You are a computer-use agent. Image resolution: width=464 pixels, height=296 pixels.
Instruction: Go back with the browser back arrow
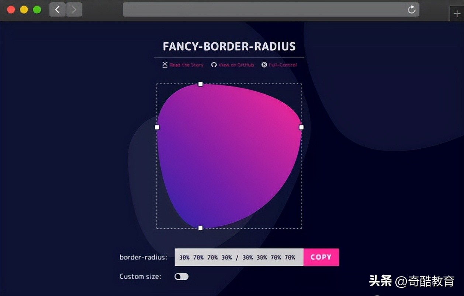click(58, 10)
